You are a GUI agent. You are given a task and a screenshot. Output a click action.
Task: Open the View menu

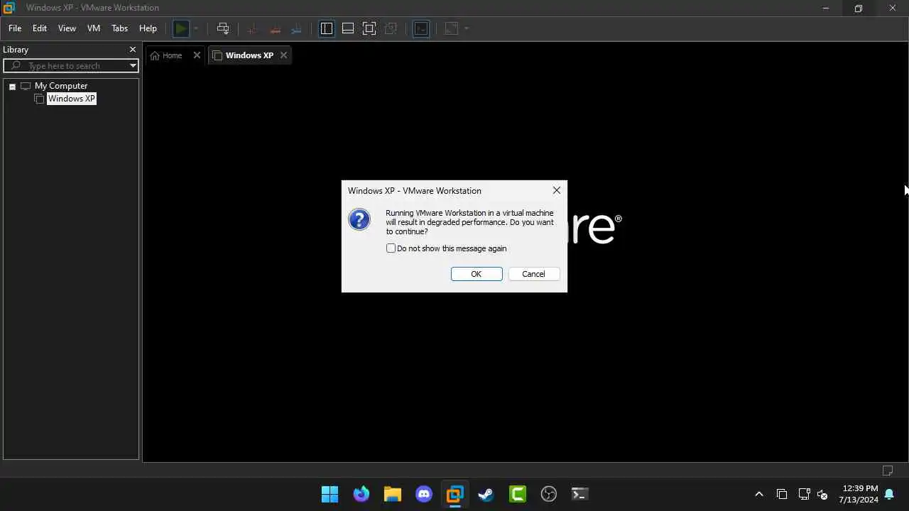(67, 28)
